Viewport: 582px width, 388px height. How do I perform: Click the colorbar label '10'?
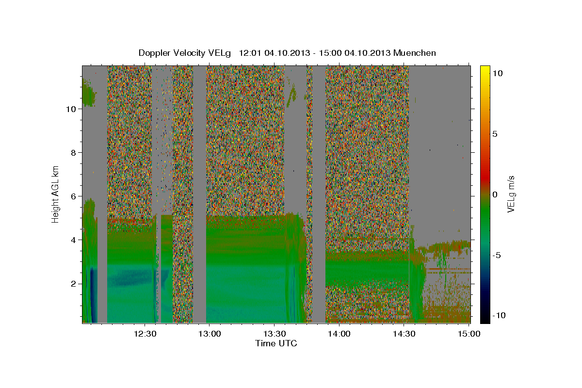pyautogui.click(x=497, y=73)
